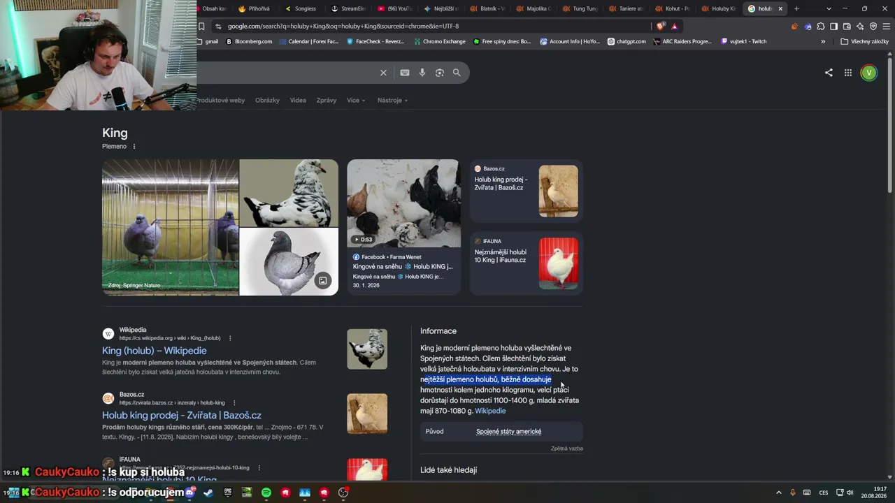Open options beside the Plemeno label

(134, 147)
